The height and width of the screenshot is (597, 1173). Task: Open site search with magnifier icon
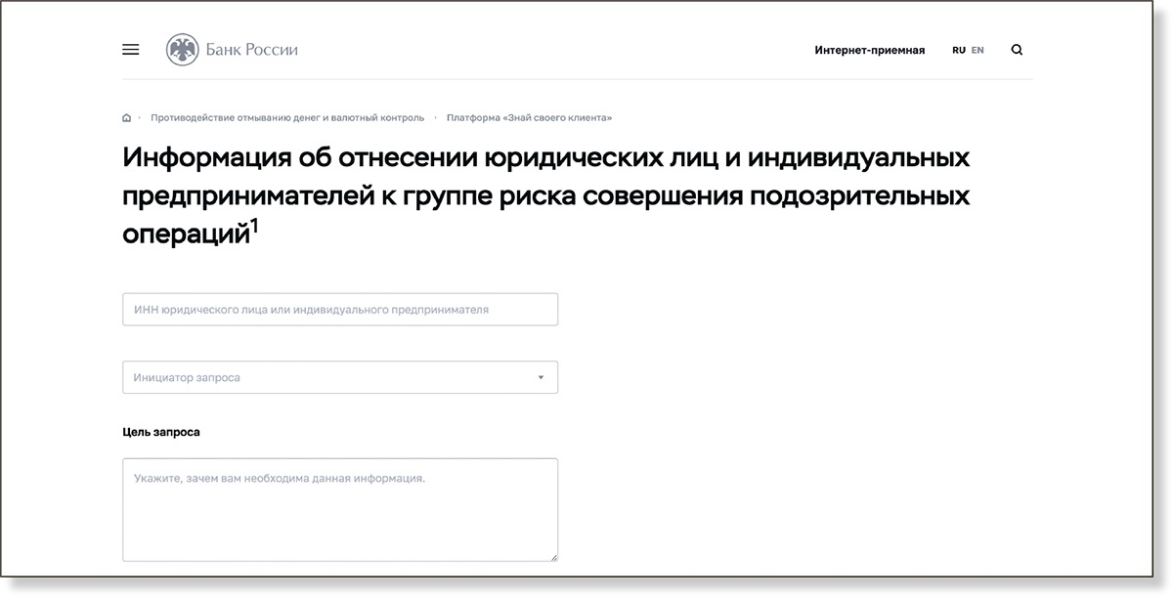1017,50
